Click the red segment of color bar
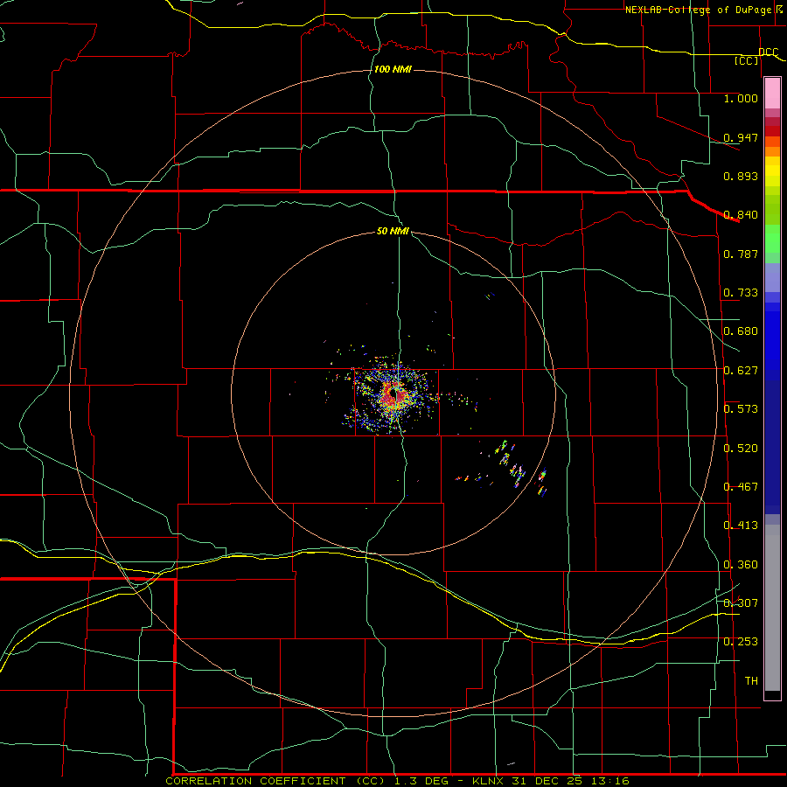 pos(772,131)
